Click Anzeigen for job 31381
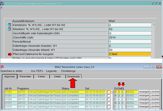Image resolution: width=163 pixels, height=111 pixels. click(144, 96)
